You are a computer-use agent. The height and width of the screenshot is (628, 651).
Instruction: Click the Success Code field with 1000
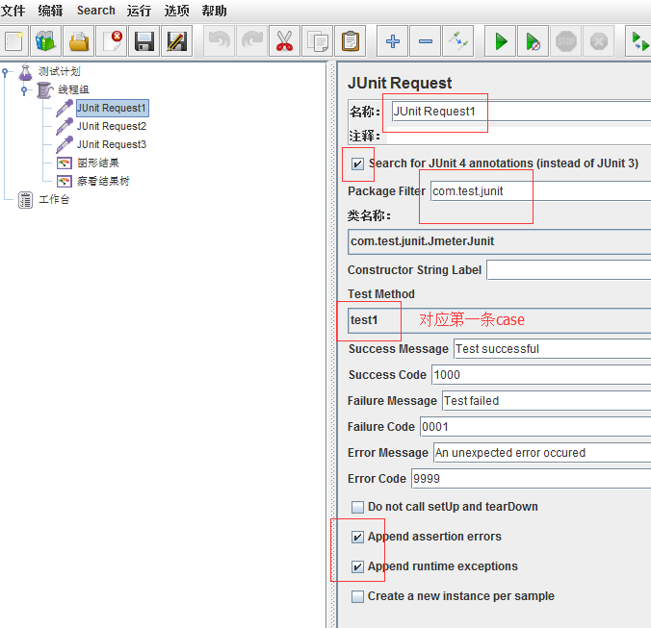coord(541,375)
